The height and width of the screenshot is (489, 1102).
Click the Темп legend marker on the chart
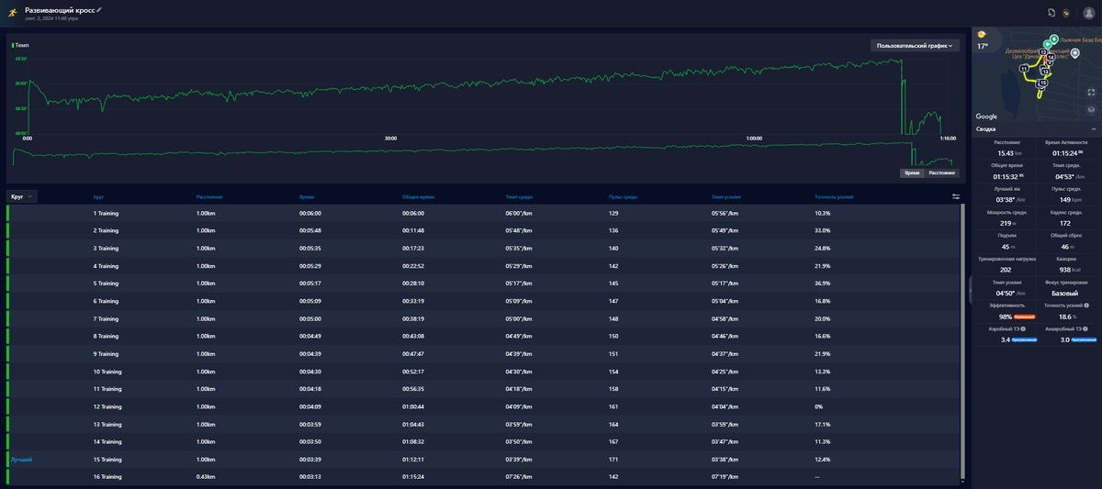(13, 44)
